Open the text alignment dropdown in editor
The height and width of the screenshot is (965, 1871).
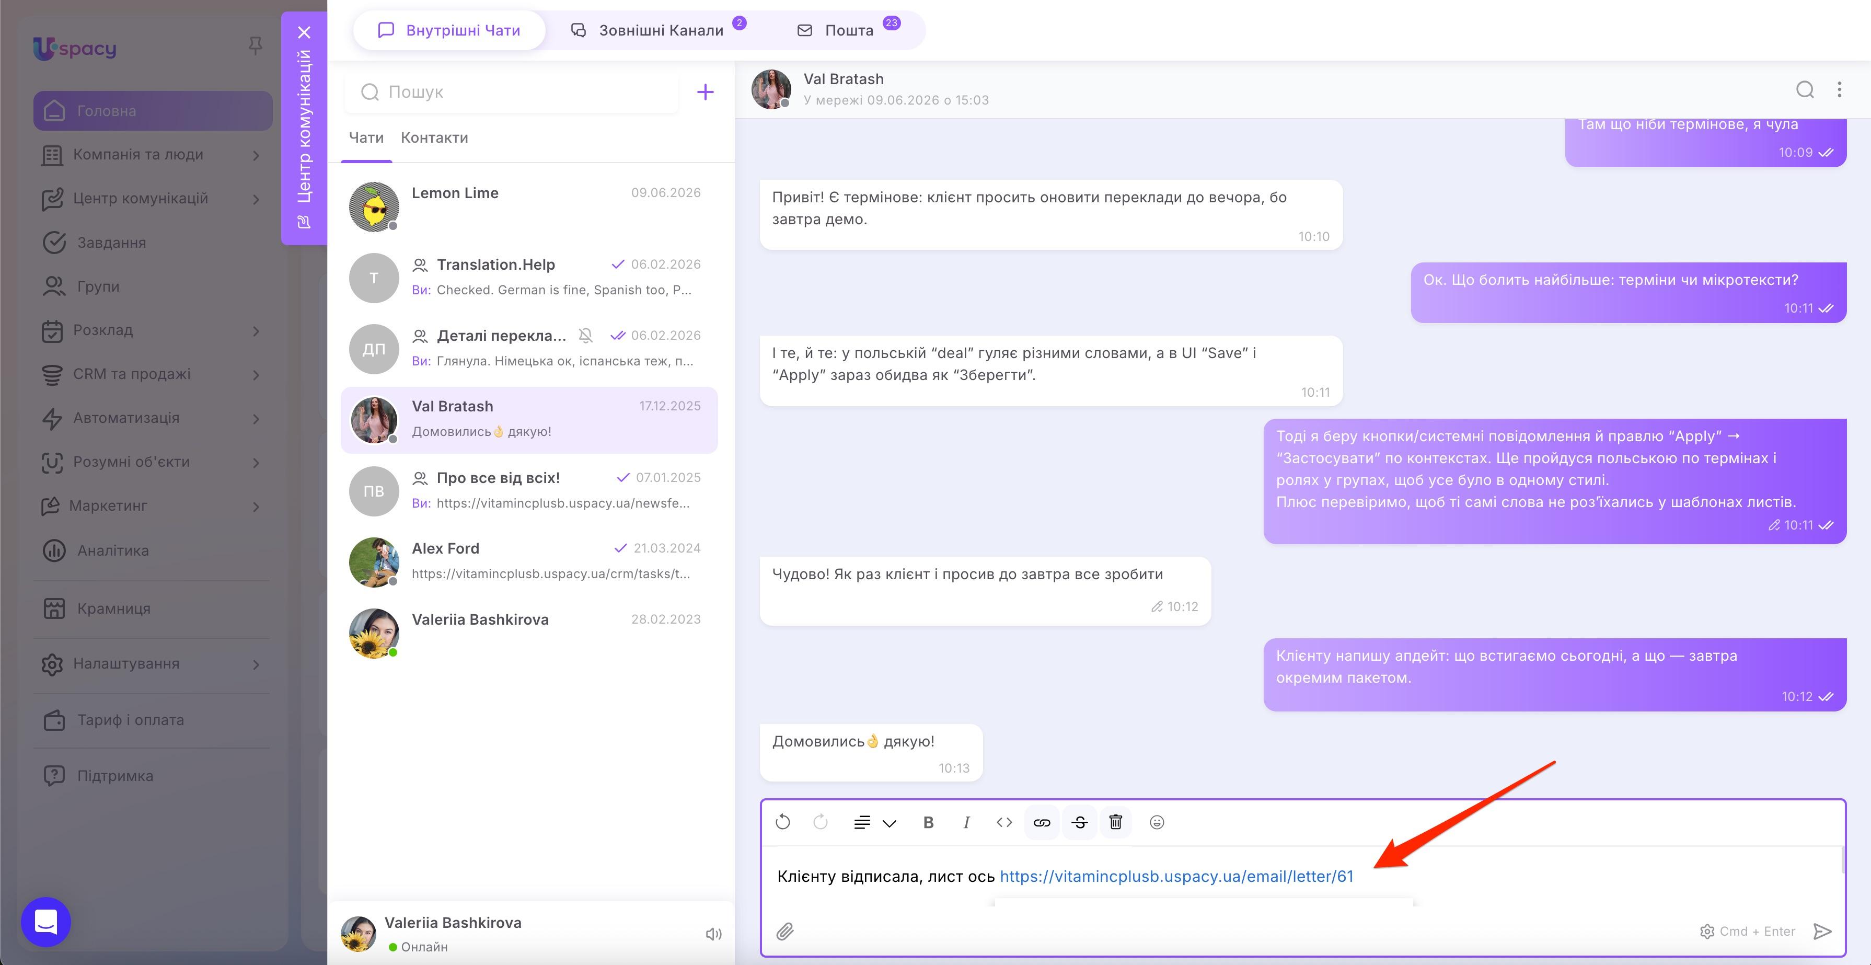coord(874,823)
